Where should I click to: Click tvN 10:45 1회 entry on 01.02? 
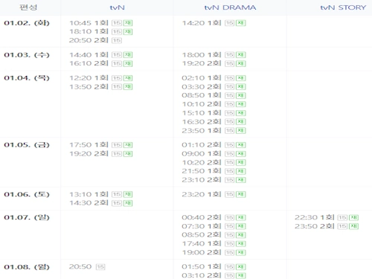[x=101, y=23]
